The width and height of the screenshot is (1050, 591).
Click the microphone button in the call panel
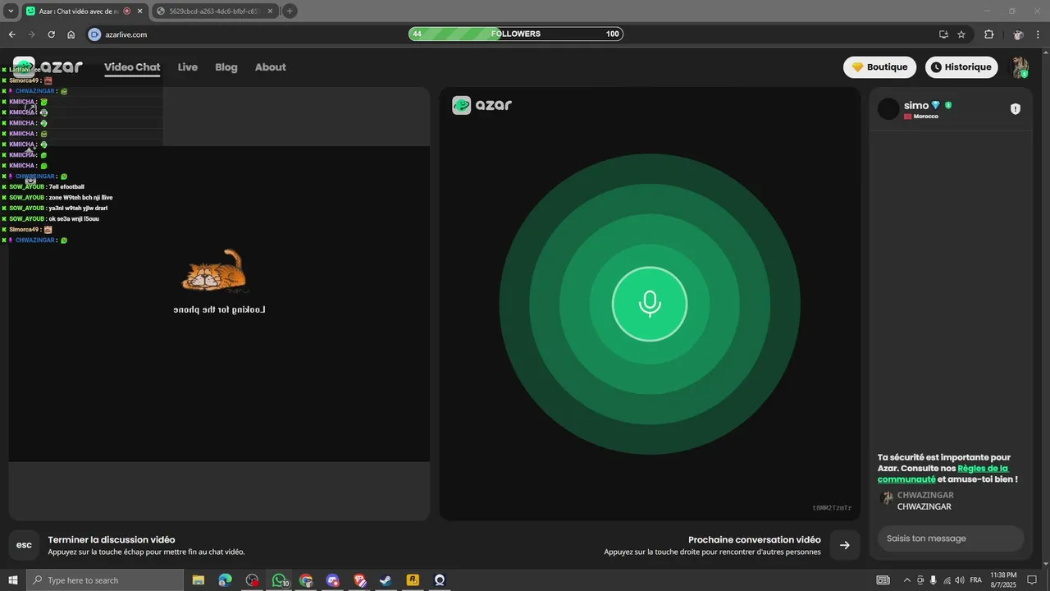(x=650, y=304)
